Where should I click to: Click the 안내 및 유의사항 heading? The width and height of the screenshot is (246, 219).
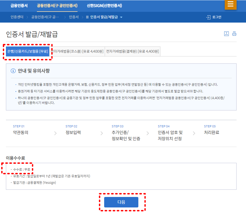pos(34,71)
